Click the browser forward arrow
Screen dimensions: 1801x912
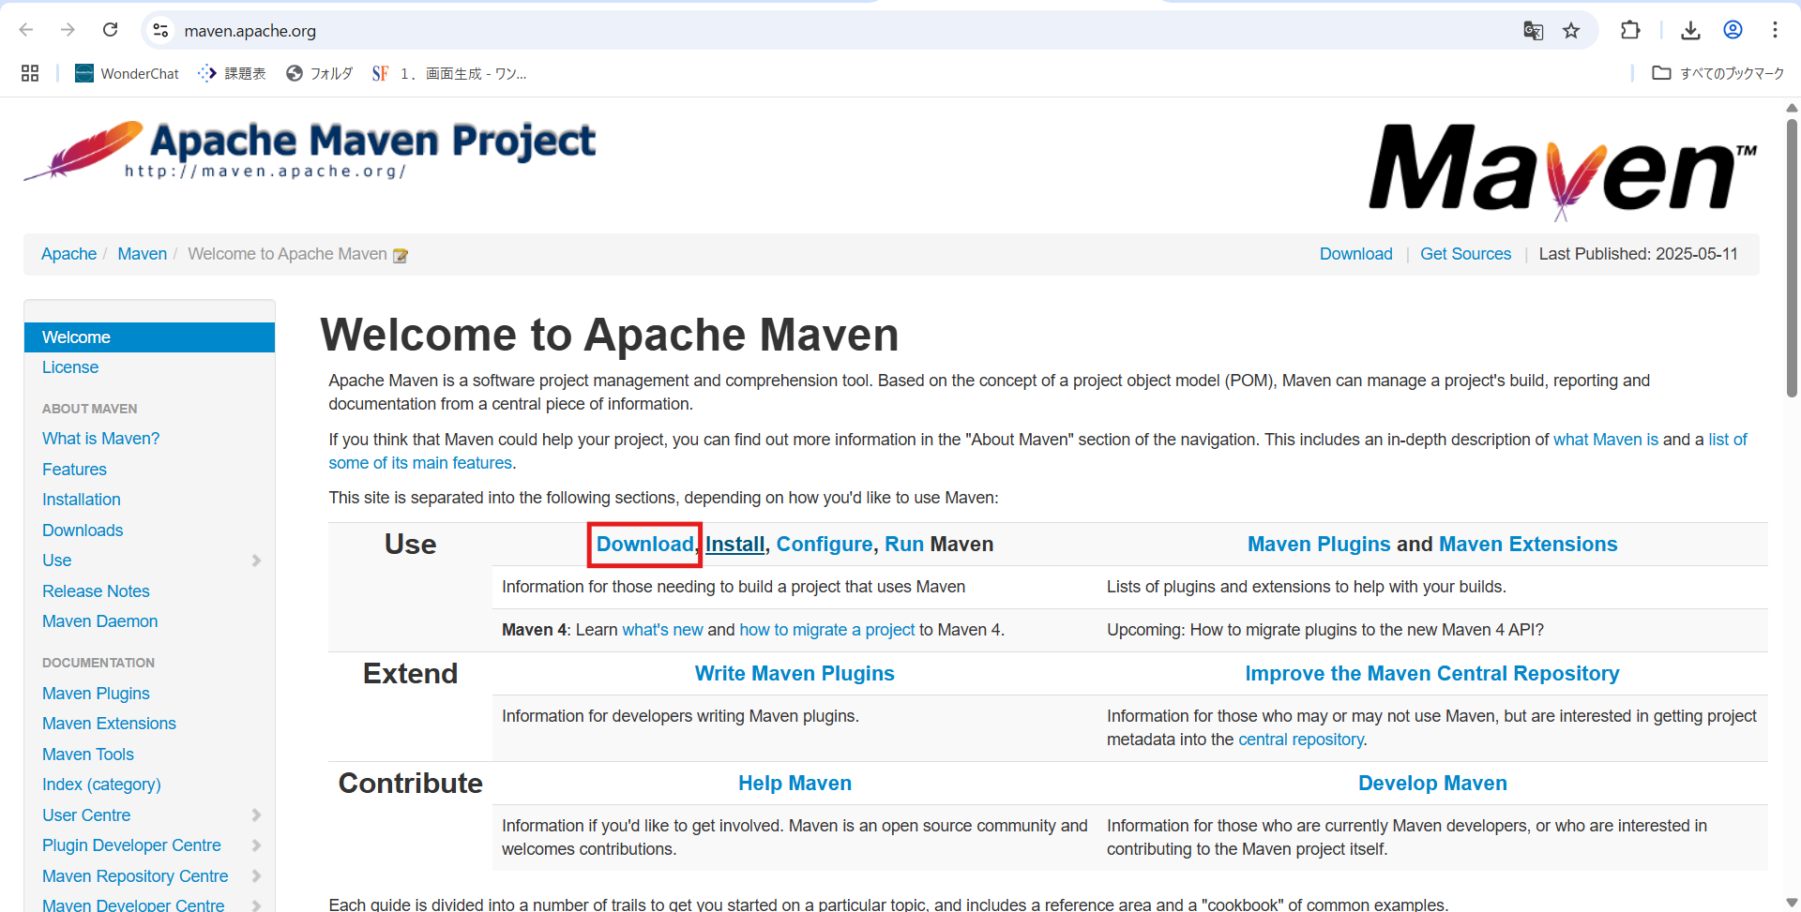click(68, 30)
